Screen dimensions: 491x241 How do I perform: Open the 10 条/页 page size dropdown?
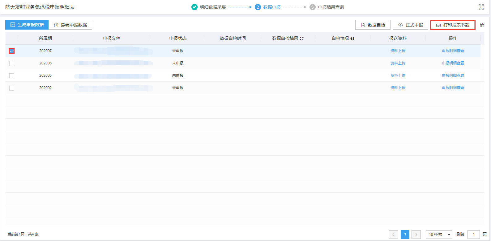tap(439, 235)
